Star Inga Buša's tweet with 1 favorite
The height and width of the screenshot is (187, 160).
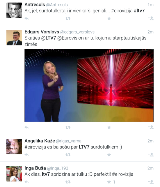109,182
